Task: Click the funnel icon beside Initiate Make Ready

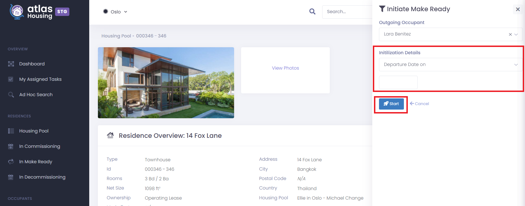Action: pos(382,9)
